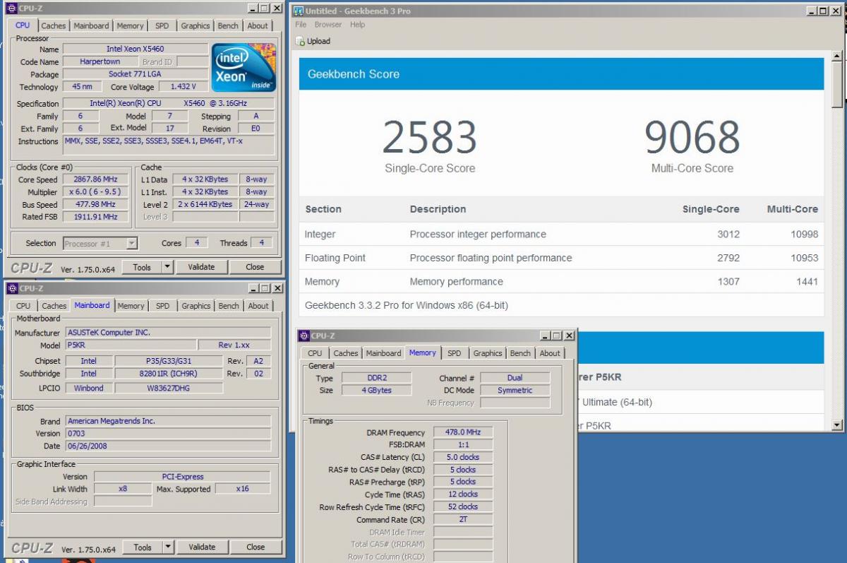Viewport: 847px width, 563px height.
Task: Click Validate button in top CPU-Z window
Action: [201, 267]
